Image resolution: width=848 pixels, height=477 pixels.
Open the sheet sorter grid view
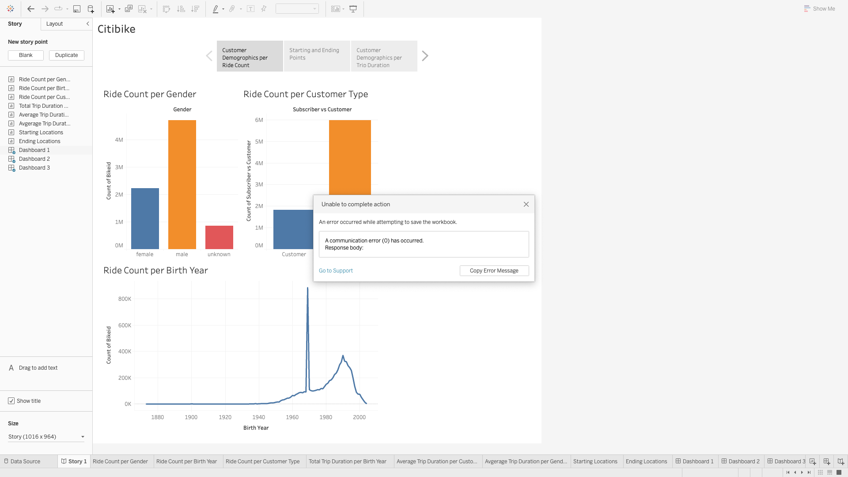820,472
